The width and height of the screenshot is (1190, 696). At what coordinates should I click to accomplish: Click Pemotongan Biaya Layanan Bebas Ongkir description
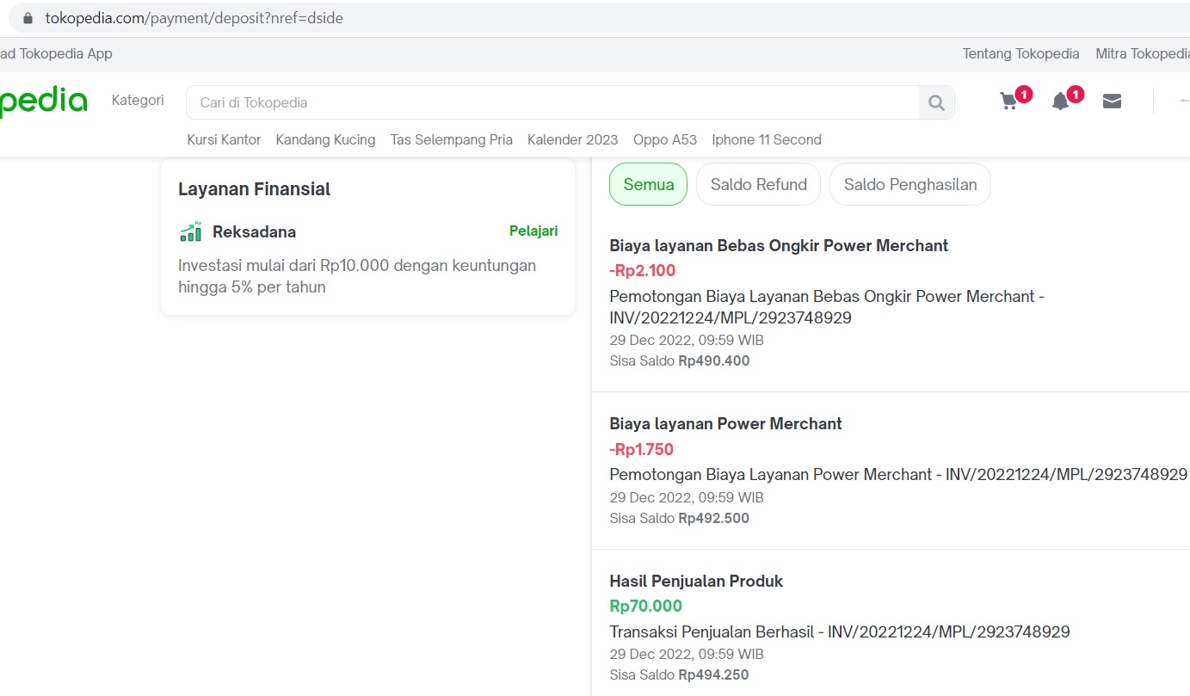click(x=827, y=307)
